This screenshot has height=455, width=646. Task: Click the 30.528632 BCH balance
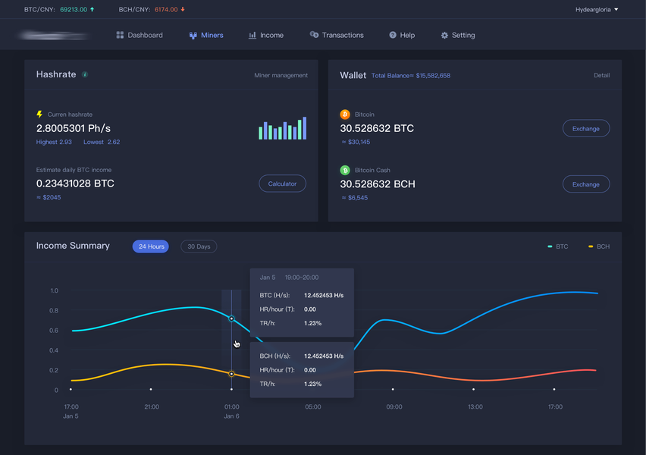378,184
